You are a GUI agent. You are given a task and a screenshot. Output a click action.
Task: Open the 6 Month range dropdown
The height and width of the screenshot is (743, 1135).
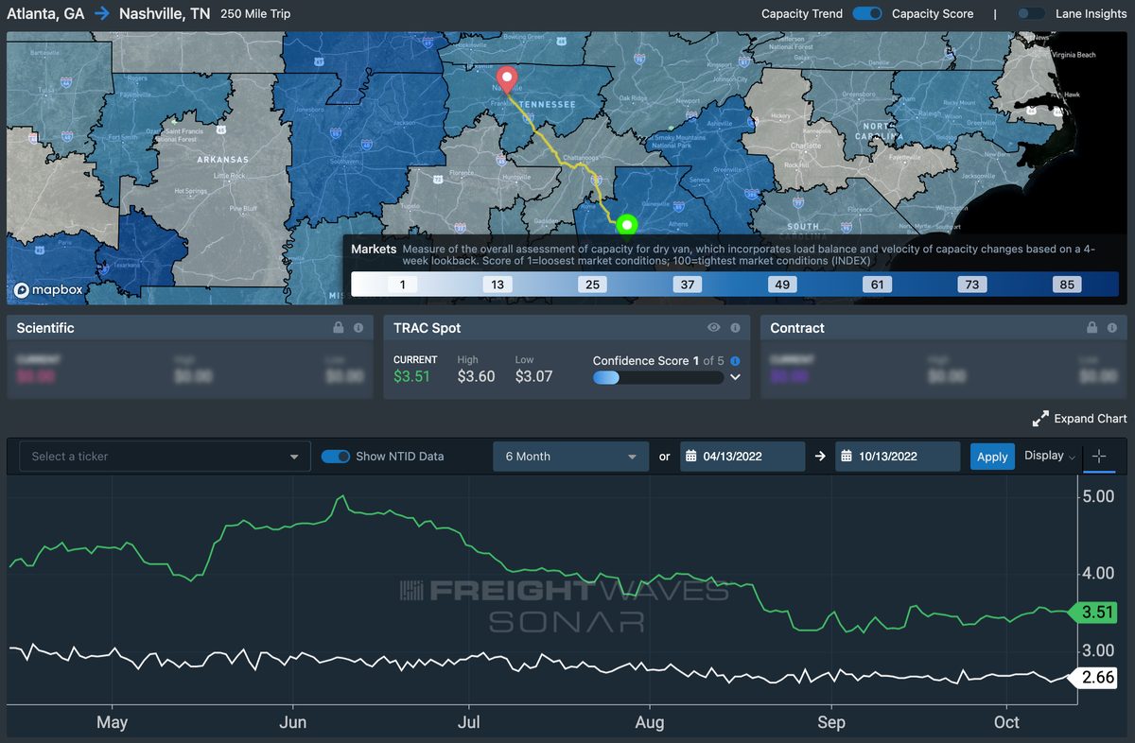pos(571,457)
